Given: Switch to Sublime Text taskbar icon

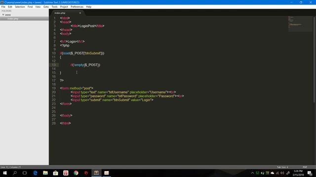Looking at the screenshot, I should point(96,173).
